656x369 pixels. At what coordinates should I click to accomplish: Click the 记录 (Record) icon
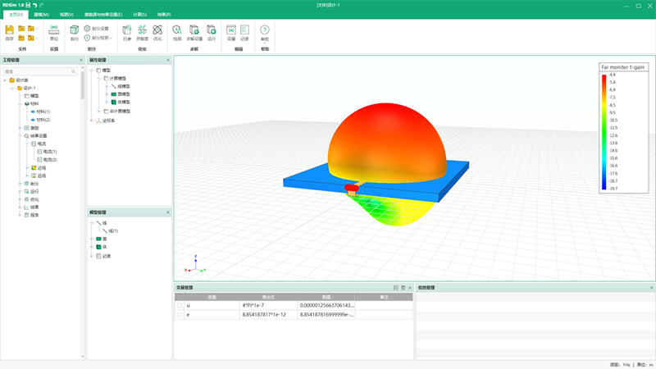pyautogui.click(x=245, y=30)
